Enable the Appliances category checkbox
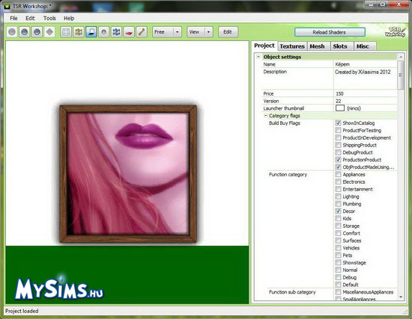Viewport: 412px width, 319px height. 339,174
